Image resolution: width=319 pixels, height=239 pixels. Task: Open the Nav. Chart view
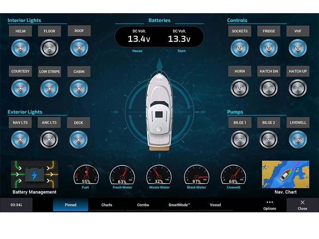[x=286, y=173]
